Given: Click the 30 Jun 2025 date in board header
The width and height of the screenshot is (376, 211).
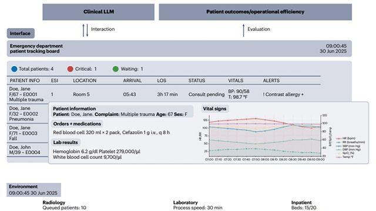Looking at the screenshot, I should click(x=333, y=52).
